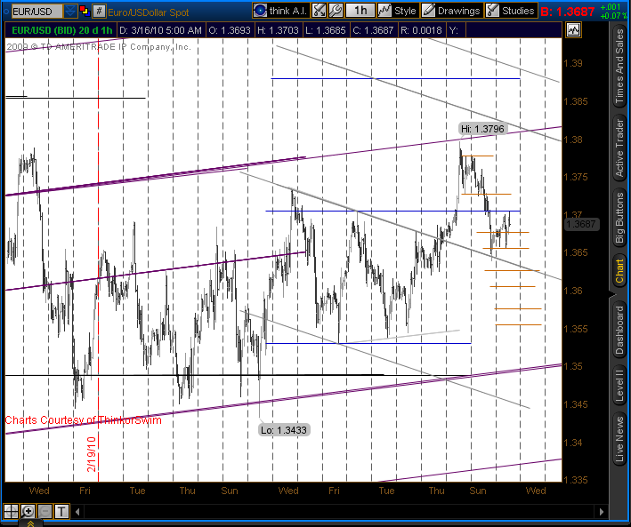
Task: Open the Live News side tab
Action: click(x=619, y=438)
